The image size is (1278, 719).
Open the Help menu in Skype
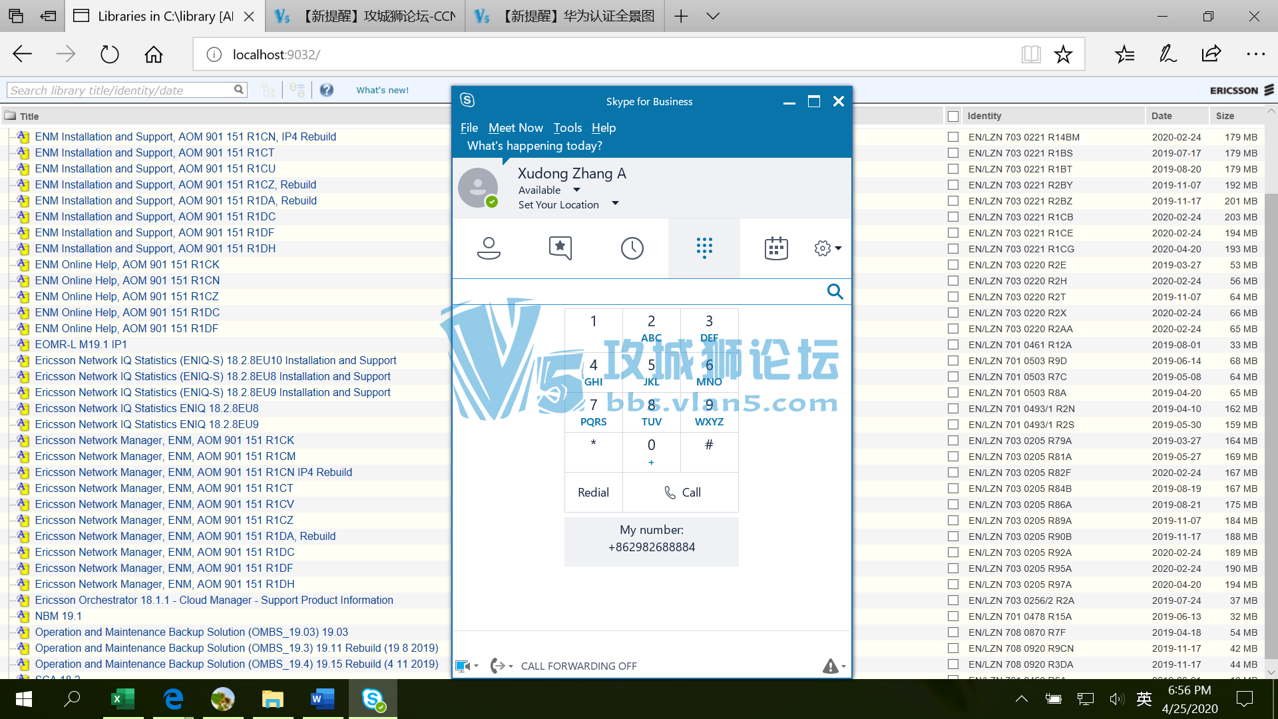(604, 128)
